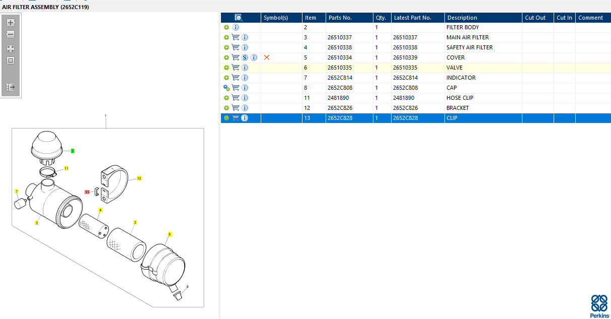Click green gear icon on VALVE row
The image size is (611, 319).
pyautogui.click(x=226, y=68)
